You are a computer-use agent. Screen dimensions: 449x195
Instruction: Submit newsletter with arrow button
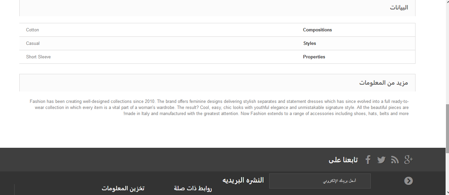point(408,181)
